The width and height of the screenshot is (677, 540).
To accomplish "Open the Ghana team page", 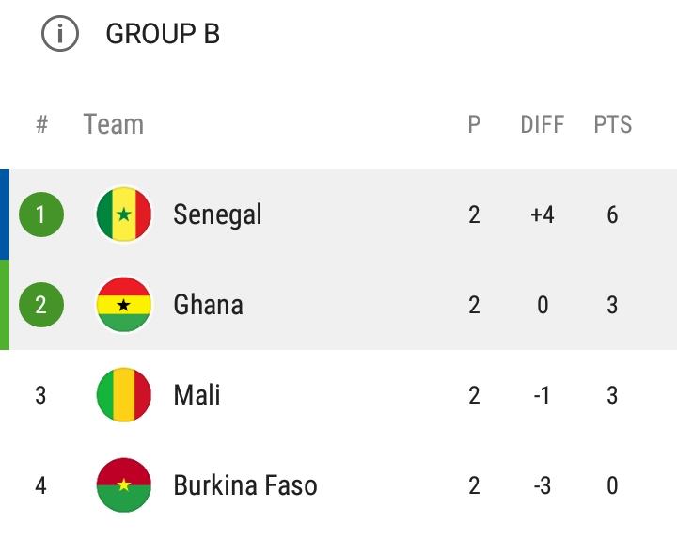I will [x=208, y=305].
